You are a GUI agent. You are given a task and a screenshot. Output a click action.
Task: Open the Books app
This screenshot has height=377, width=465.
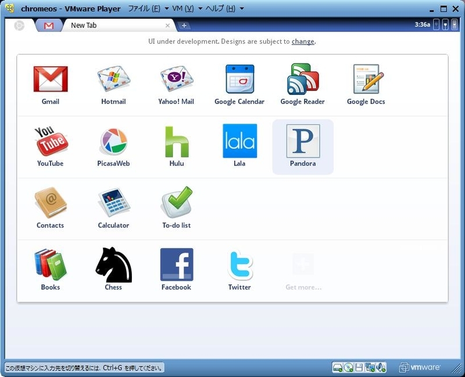51,270
